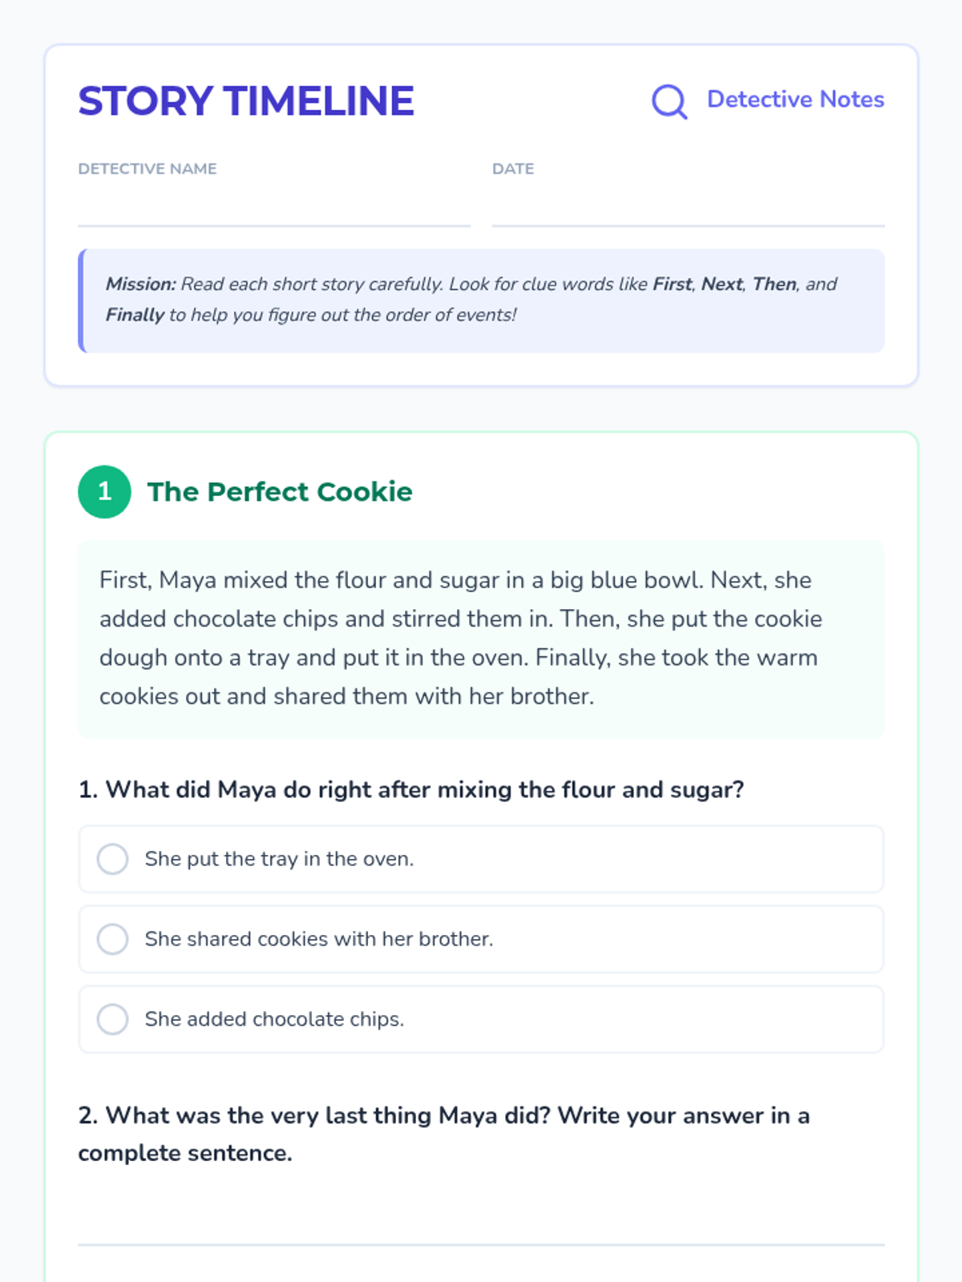The image size is (962, 1282).
Task: Select radio for 'She put the tray in the oven'
Action: [112, 859]
